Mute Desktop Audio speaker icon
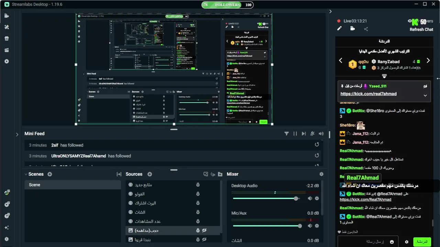The width and height of the screenshot is (440, 247). (x=310, y=198)
